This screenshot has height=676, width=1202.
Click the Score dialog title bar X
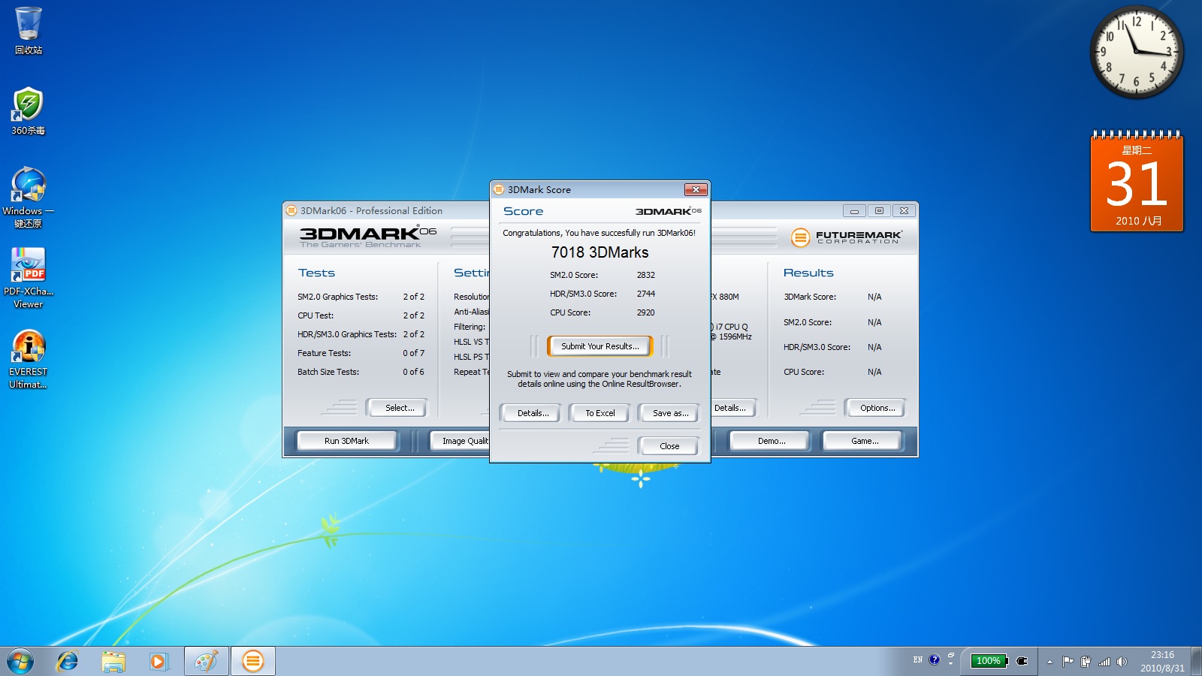coord(696,189)
